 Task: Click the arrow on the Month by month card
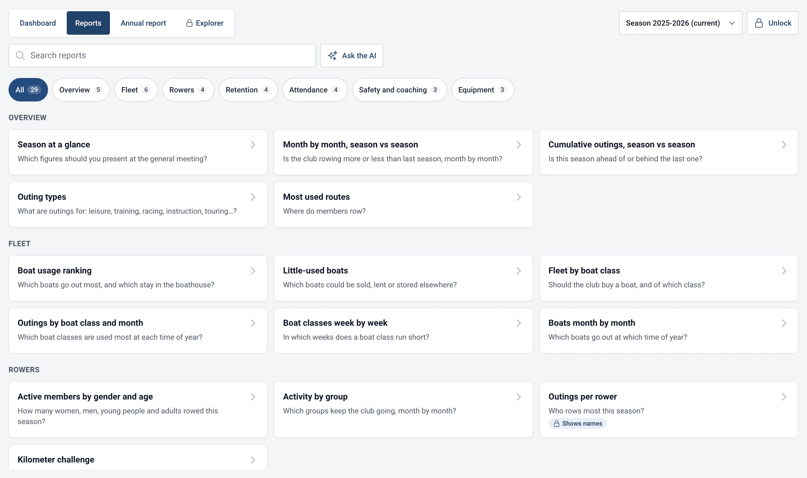tap(519, 145)
